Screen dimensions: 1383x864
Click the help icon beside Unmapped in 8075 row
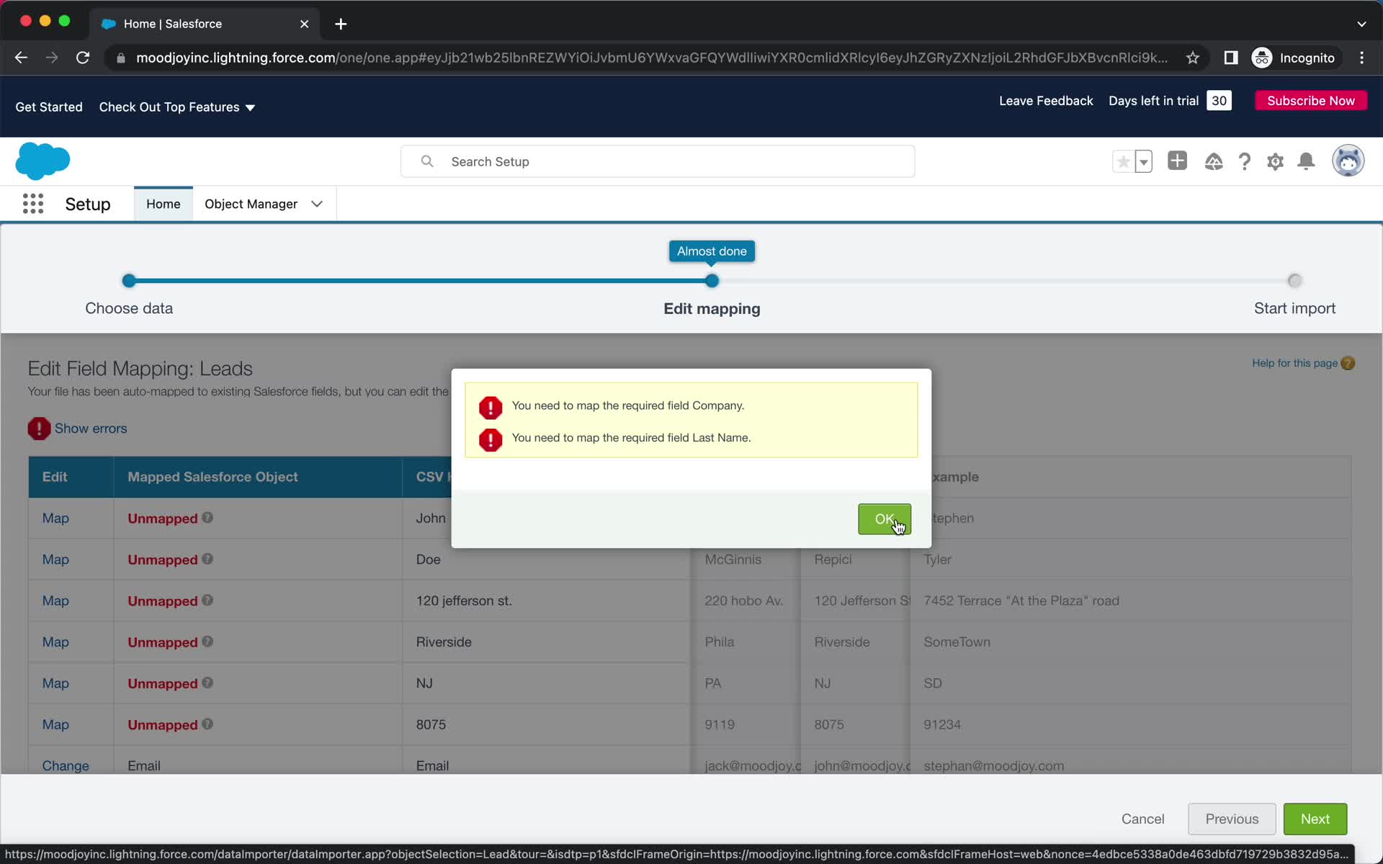point(207,724)
